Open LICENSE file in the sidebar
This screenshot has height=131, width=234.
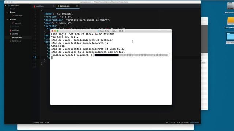[x=15, y=34]
